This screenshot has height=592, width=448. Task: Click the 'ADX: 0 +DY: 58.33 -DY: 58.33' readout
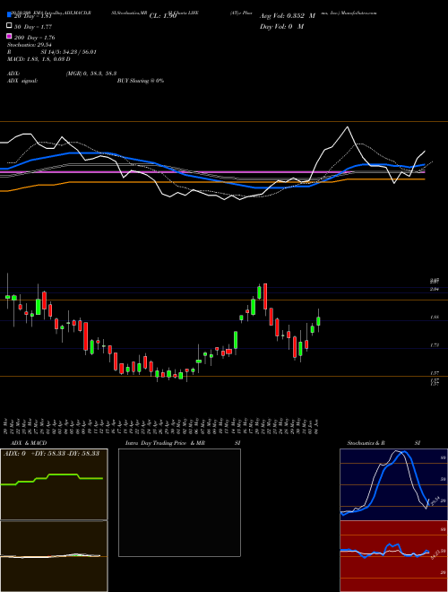click(51, 454)
